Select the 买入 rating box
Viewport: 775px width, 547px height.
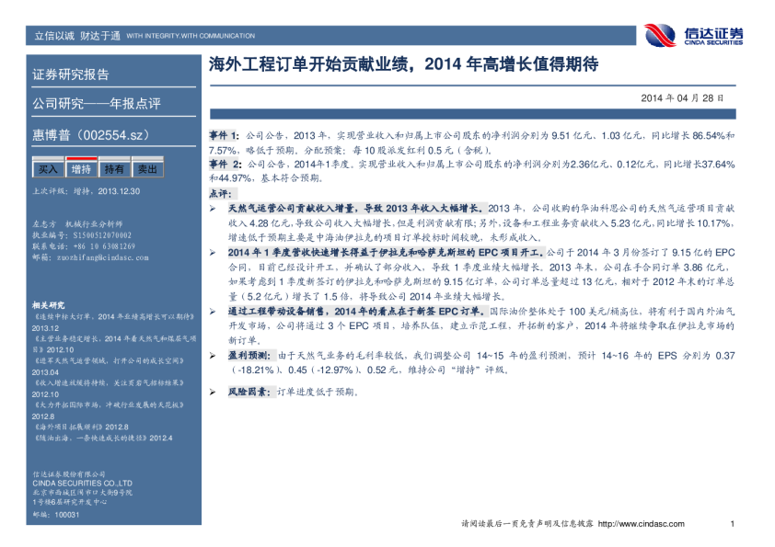coord(49,169)
